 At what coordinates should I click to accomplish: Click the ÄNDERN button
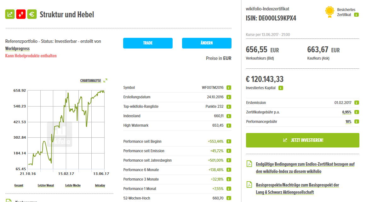207,43
